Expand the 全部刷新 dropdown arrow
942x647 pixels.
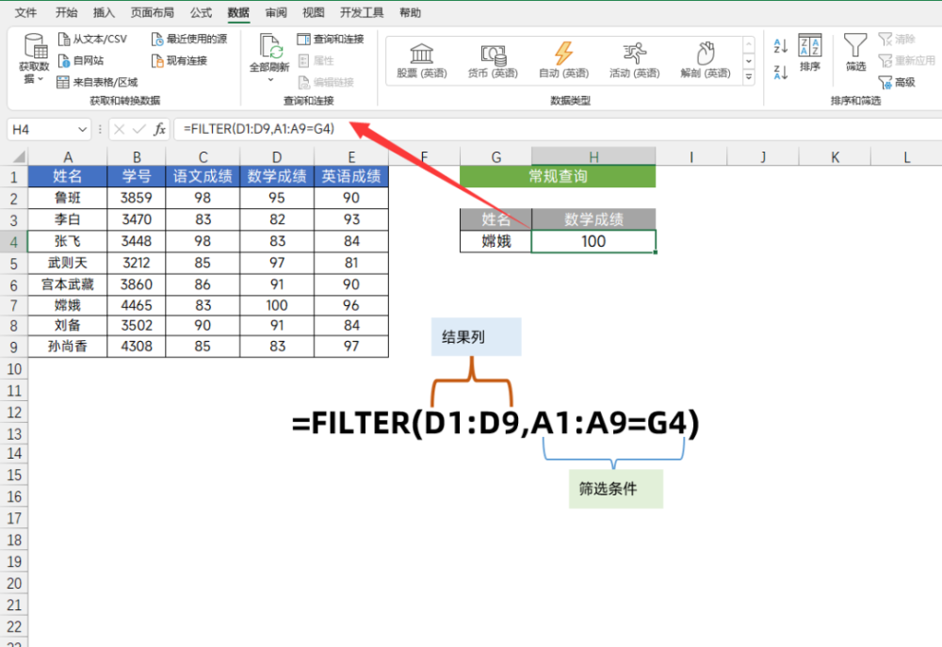tap(270, 79)
